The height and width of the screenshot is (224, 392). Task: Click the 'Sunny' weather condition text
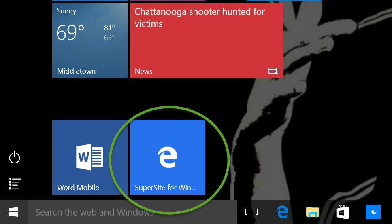[66, 11]
